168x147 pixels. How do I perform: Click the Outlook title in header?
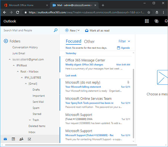[10, 21]
